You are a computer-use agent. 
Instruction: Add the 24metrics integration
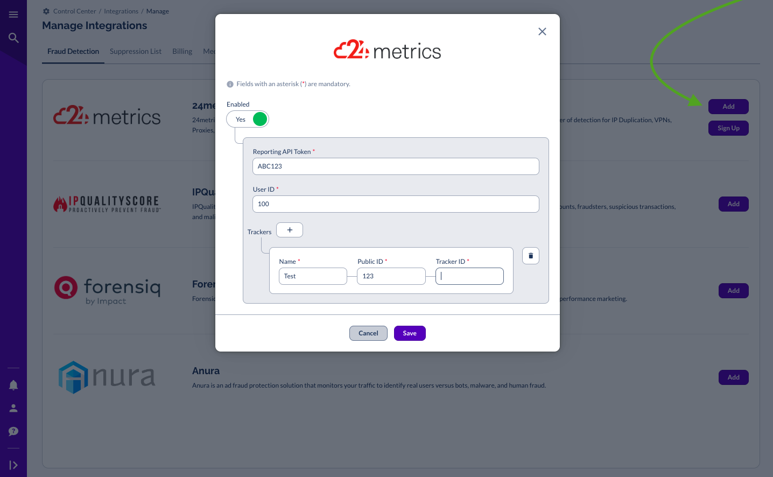point(728,107)
